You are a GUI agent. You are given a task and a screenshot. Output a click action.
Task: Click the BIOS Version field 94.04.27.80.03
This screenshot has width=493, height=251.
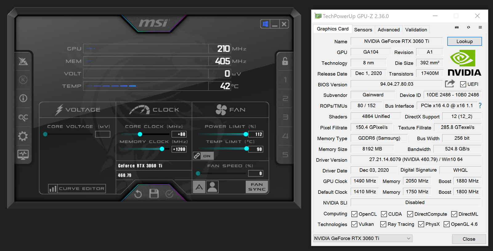click(397, 84)
